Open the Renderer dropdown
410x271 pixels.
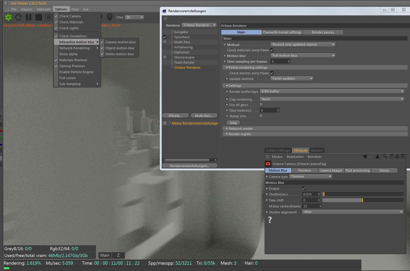(x=199, y=25)
